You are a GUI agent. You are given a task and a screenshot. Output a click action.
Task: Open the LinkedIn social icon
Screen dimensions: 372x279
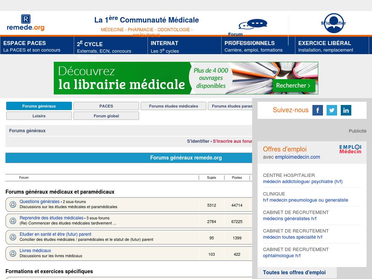point(346,110)
